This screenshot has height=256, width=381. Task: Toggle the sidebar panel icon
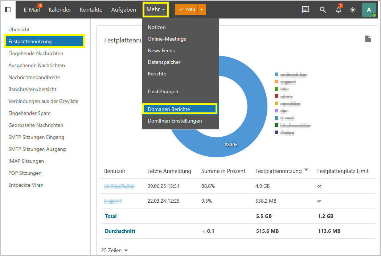[x=8, y=9]
